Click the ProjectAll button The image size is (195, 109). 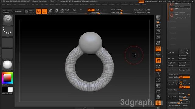pos(173,97)
